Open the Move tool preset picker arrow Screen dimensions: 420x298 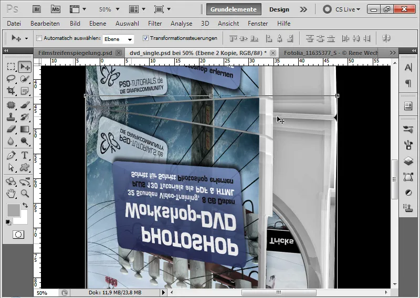(x=27, y=38)
